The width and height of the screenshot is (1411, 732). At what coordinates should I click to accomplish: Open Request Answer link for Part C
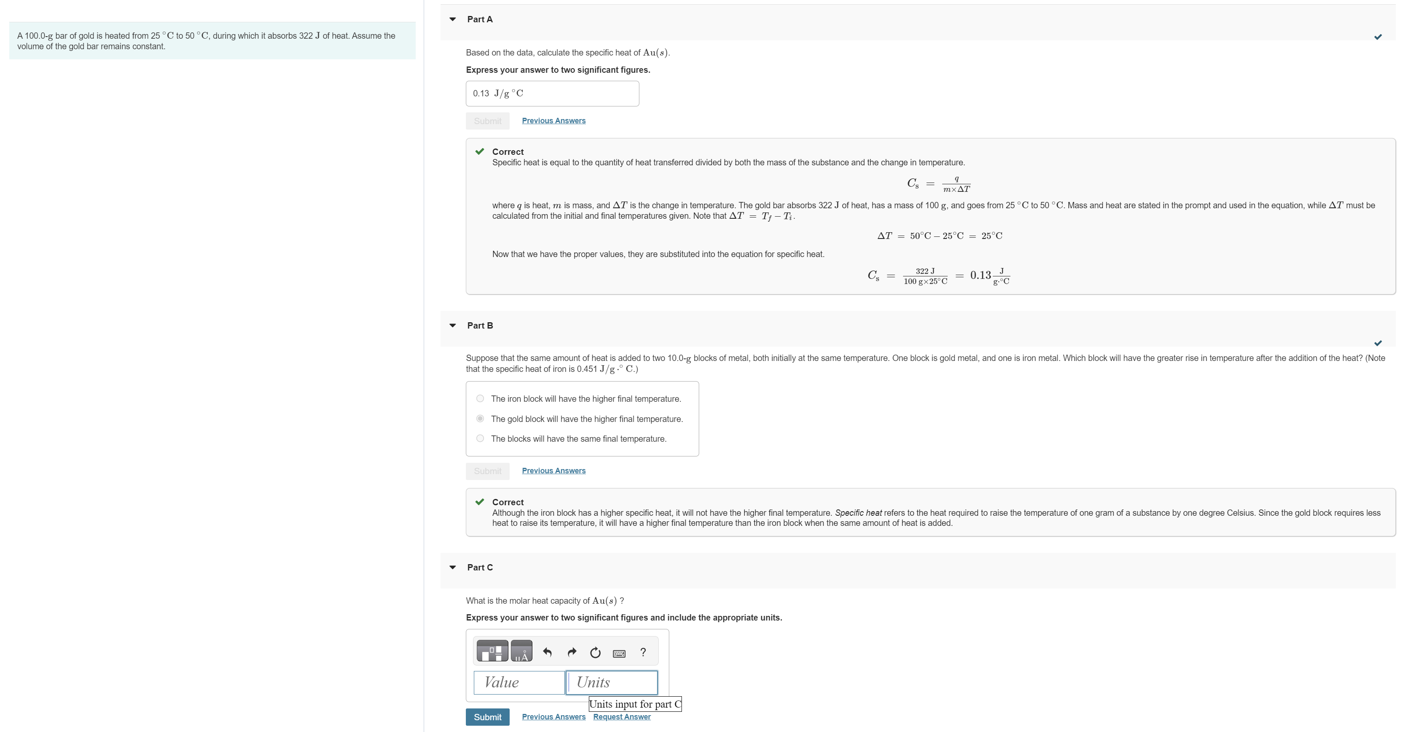[x=622, y=717]
